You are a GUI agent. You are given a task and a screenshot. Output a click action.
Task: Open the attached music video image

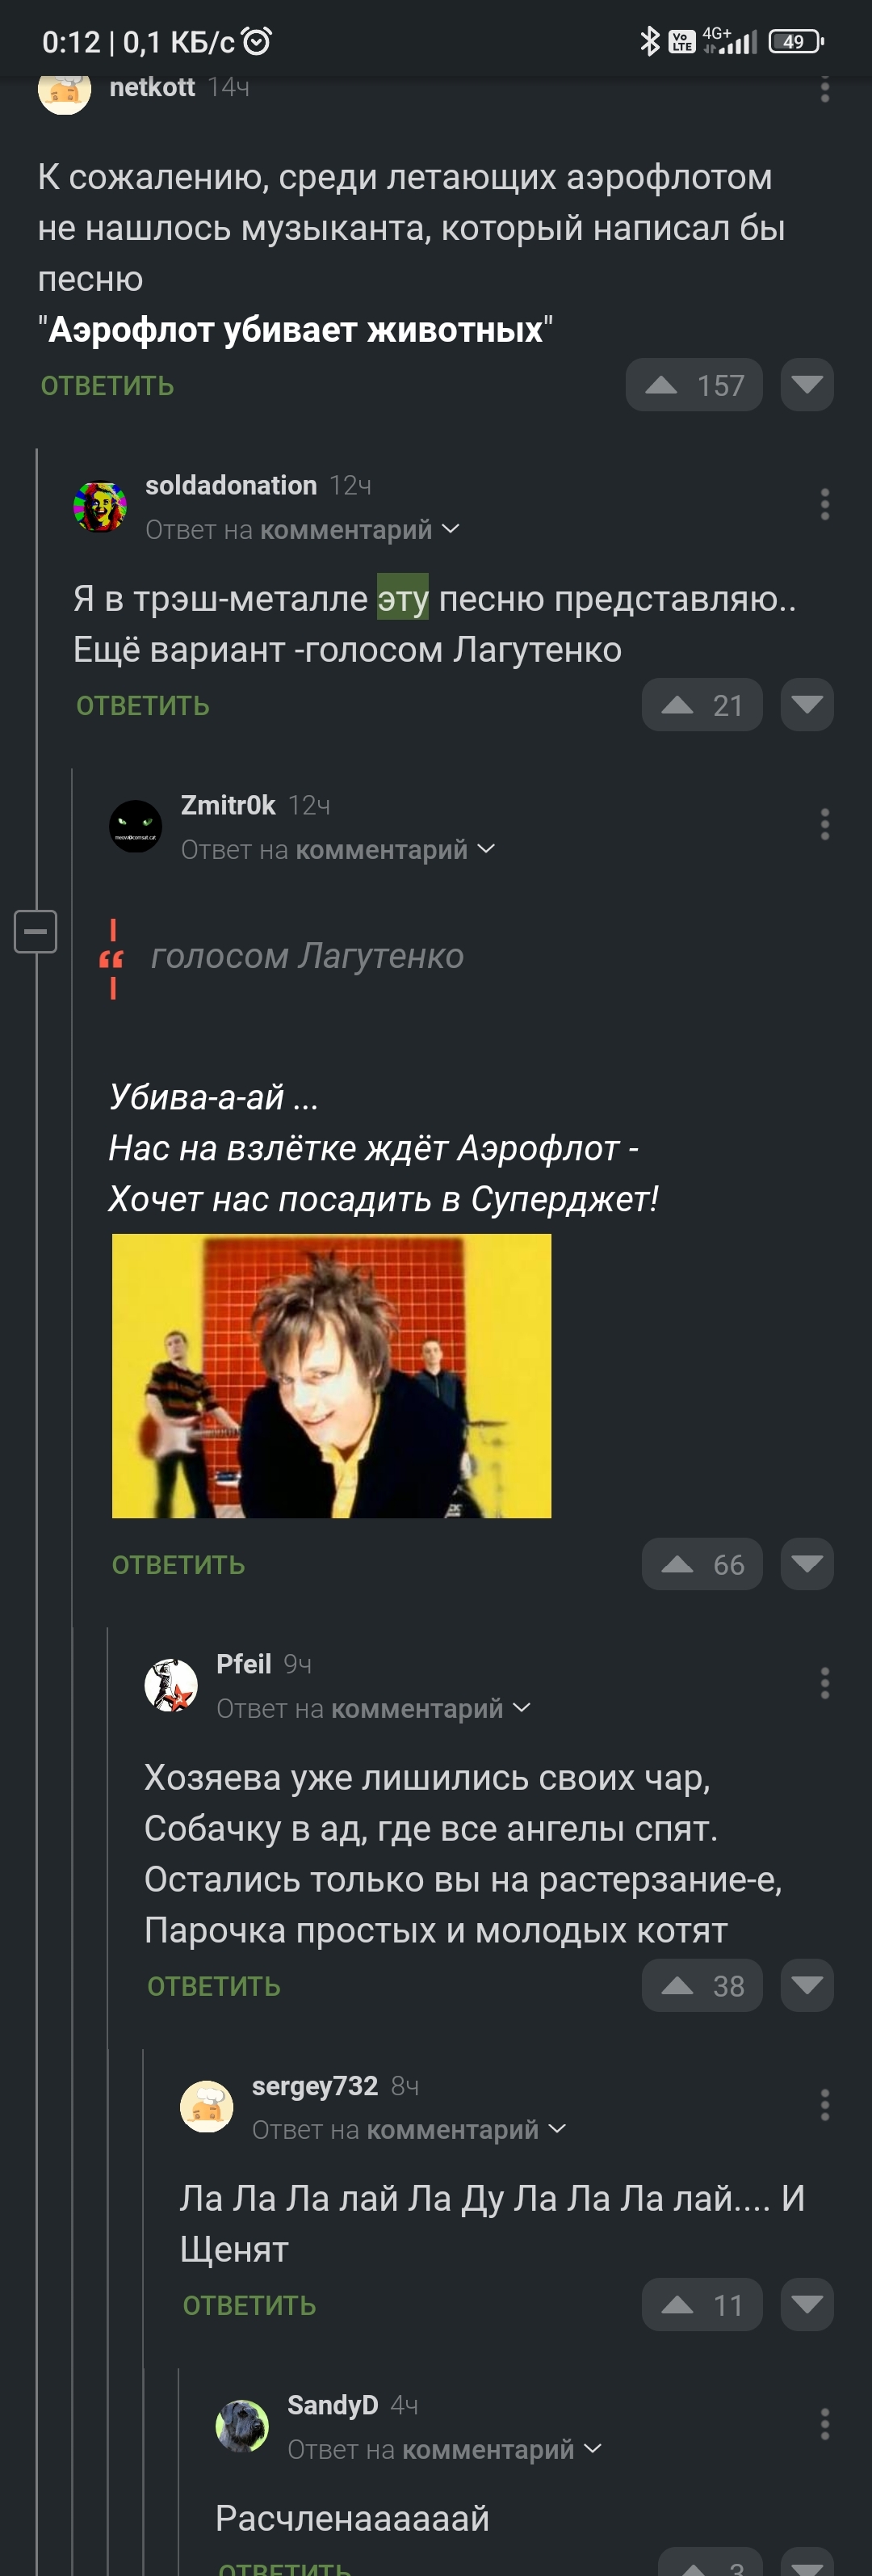click(x=332, y=1376)
